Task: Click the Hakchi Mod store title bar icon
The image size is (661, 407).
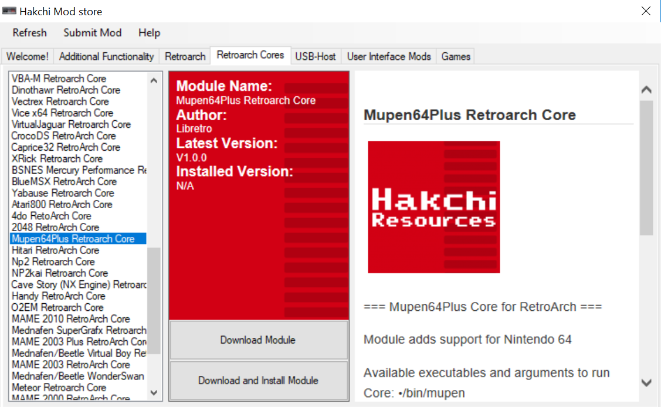Action: pos(9,11)
